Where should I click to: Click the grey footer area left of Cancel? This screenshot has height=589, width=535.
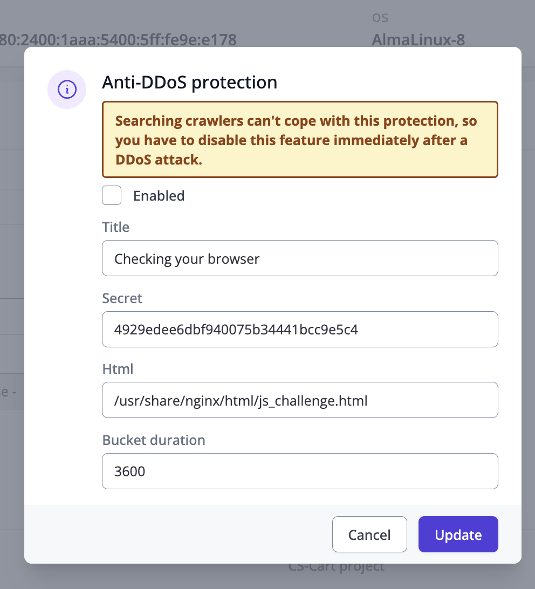[x=178, y=535]
